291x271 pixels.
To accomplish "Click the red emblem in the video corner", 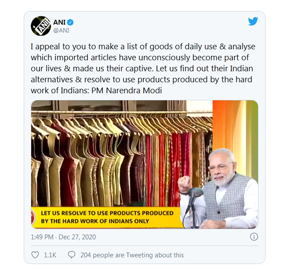I will click(34, 216).
